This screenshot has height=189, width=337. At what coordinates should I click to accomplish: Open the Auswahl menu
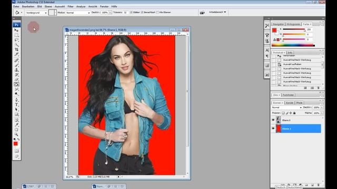point(60,7)
